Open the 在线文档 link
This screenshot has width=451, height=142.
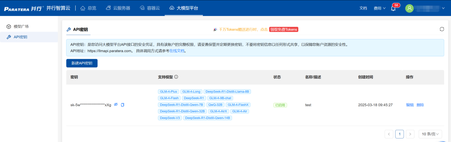pos(176,51)
